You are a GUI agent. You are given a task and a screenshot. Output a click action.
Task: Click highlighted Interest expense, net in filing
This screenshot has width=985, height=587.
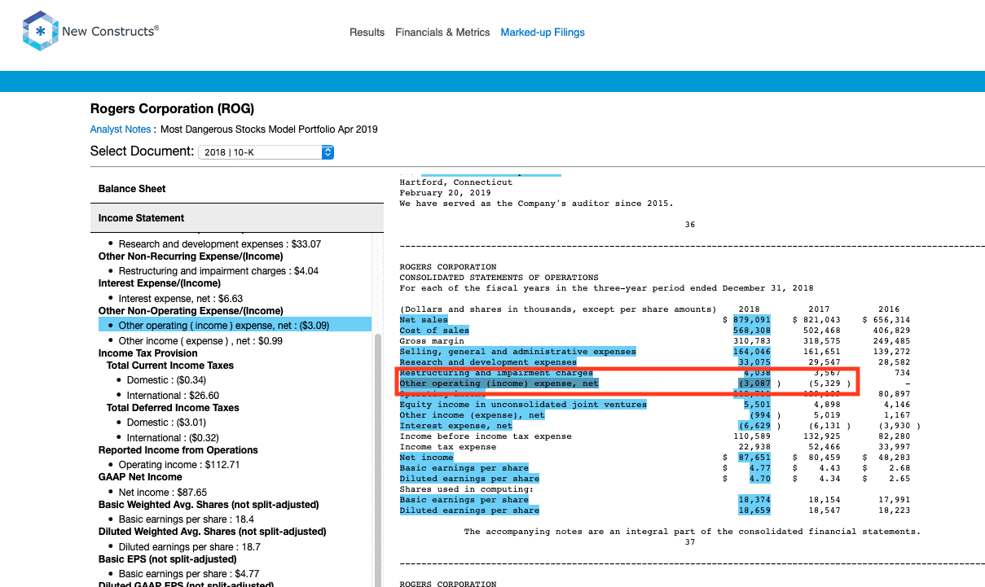tap(455, 426)
